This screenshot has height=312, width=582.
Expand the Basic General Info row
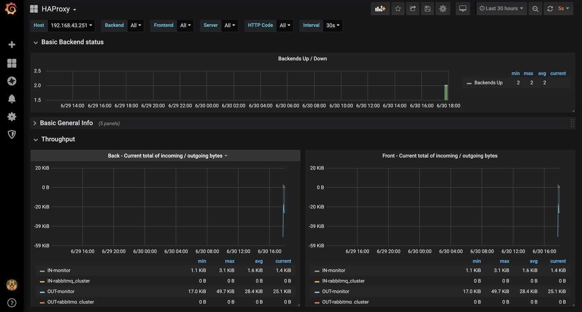35,123
